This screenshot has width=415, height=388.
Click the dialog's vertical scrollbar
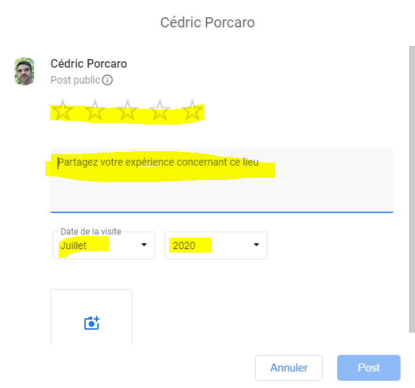tap(412, 189)
